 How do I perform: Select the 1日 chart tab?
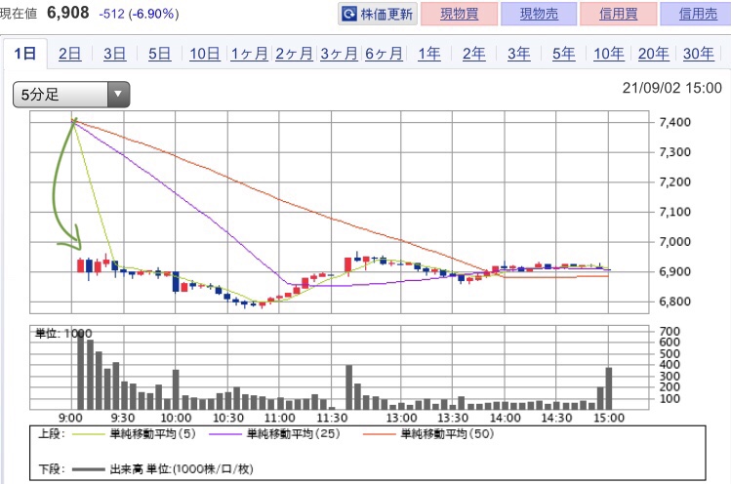click(x=25, y=54)
